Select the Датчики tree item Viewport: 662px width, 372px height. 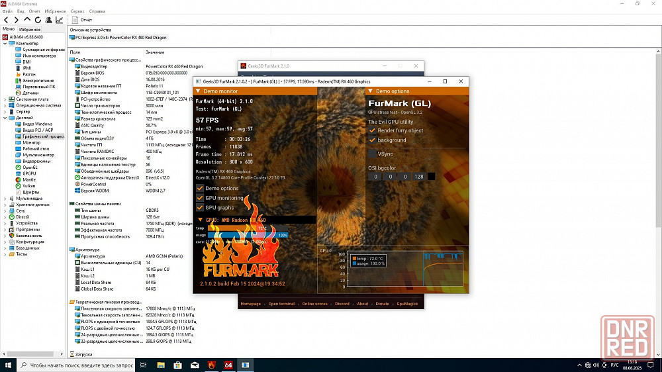(x=27, y=93)
